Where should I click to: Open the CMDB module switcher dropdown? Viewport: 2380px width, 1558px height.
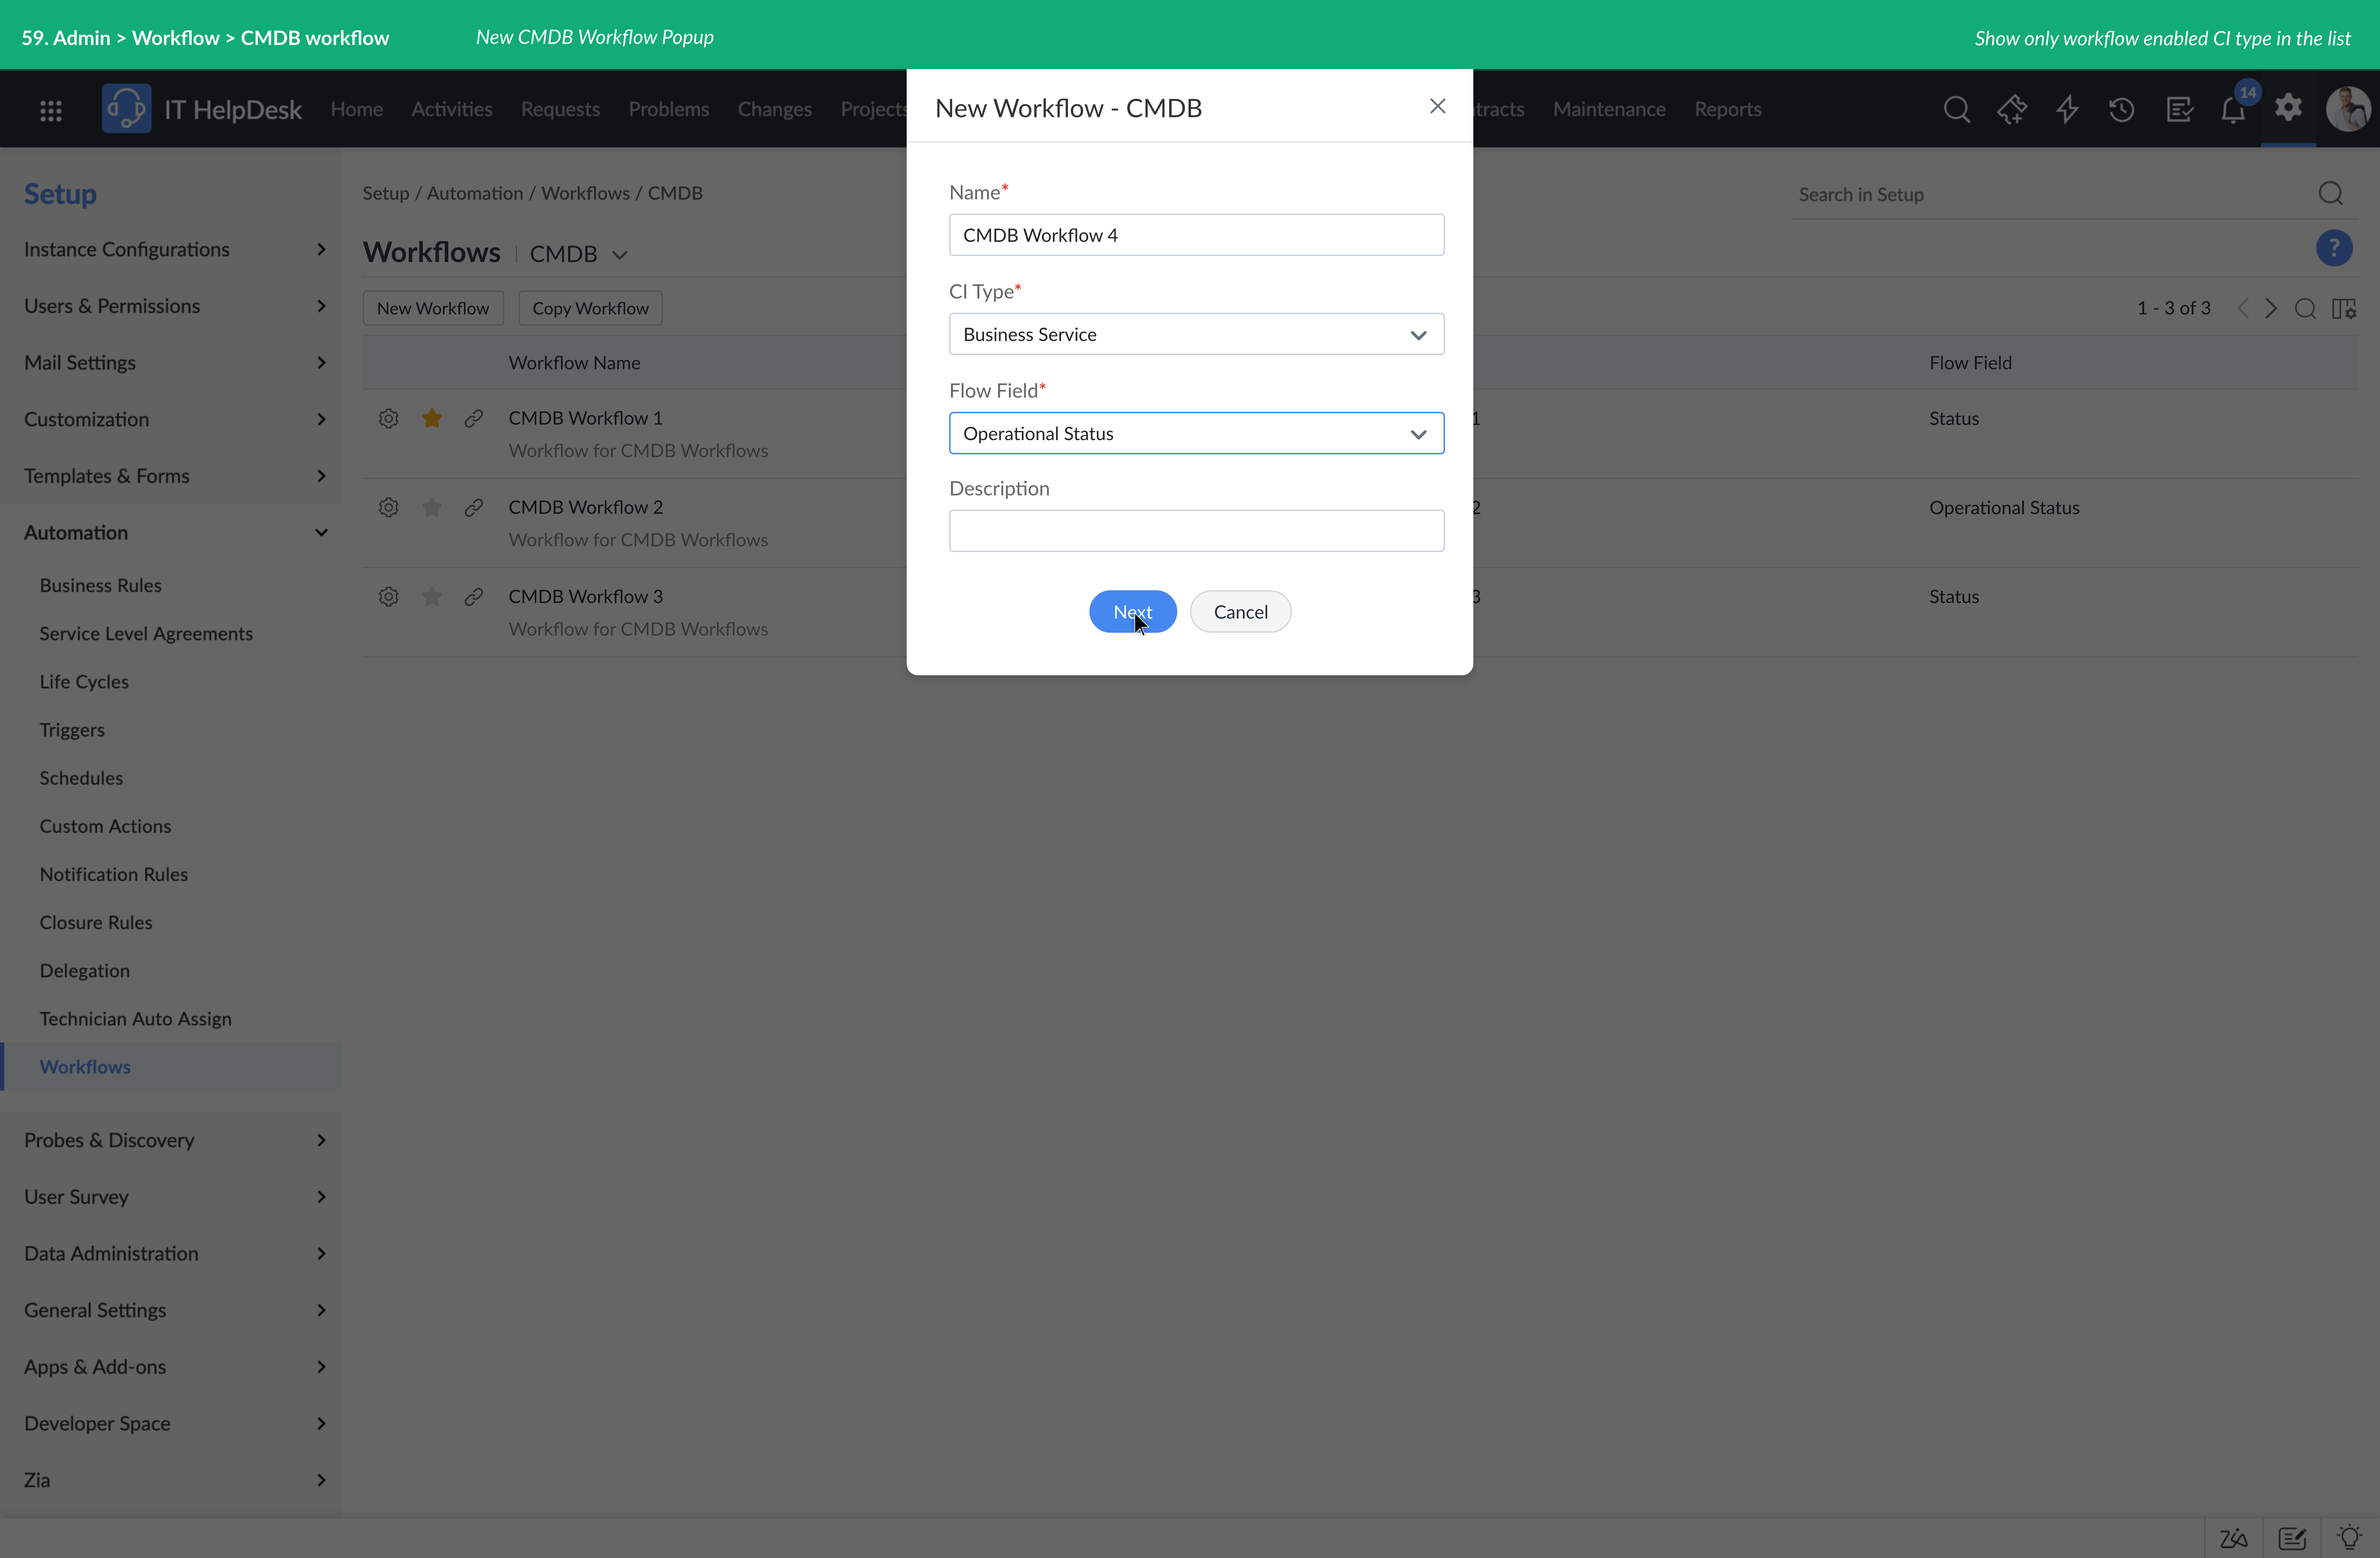[x=579, y=254]
